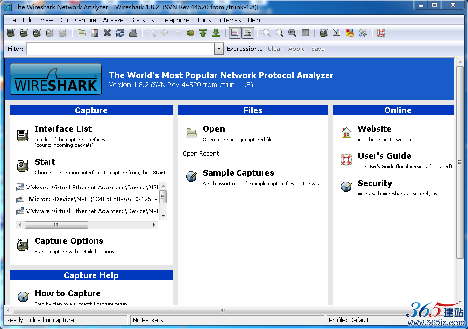Restart the running capture toolbar icon

pyautogui.click(x=63, y=33)
